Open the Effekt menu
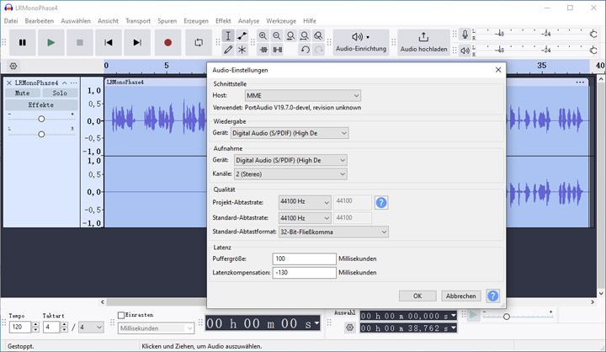This screenshot has height=352, width=606. [x=223, y=20]
